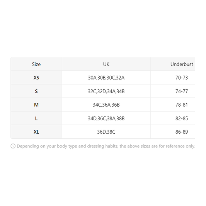The width and height of the screenshot is (206, 206).
Task: Click the 30A,30B,30C,32A cell
Action: click(106, 78)
